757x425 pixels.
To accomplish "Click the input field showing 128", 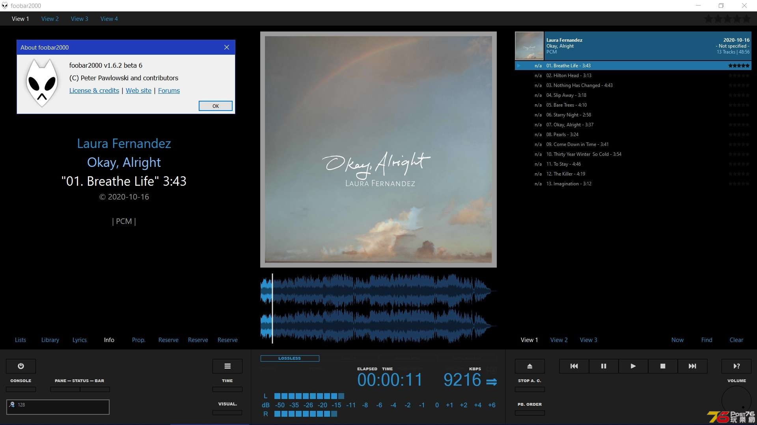I will coord(58,407).
